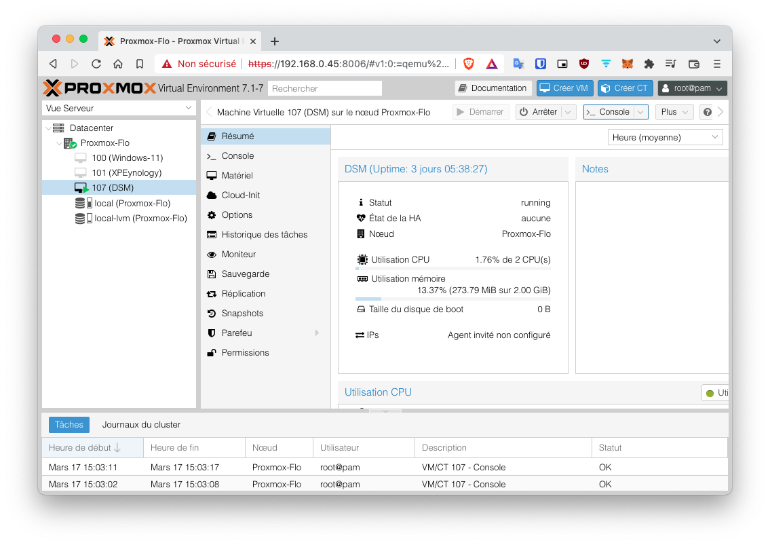770x545 pixels.
Task: Open the Résumé section
Action: [x=266, y=136]
